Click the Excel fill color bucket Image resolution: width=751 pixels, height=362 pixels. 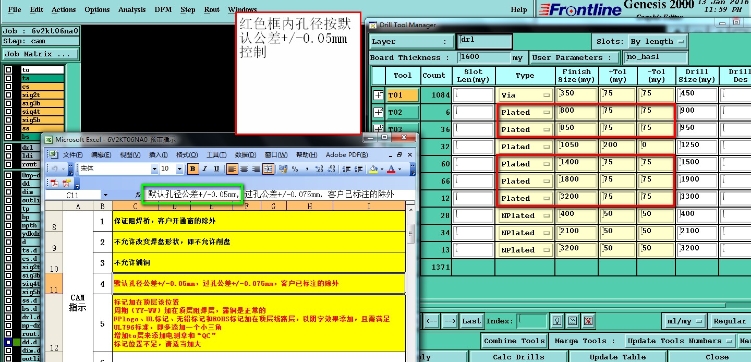pos(373,169)
